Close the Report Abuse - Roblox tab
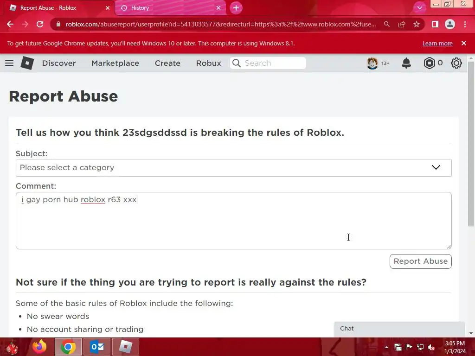Viewport: 475px width, 356px height. (108, 8)
